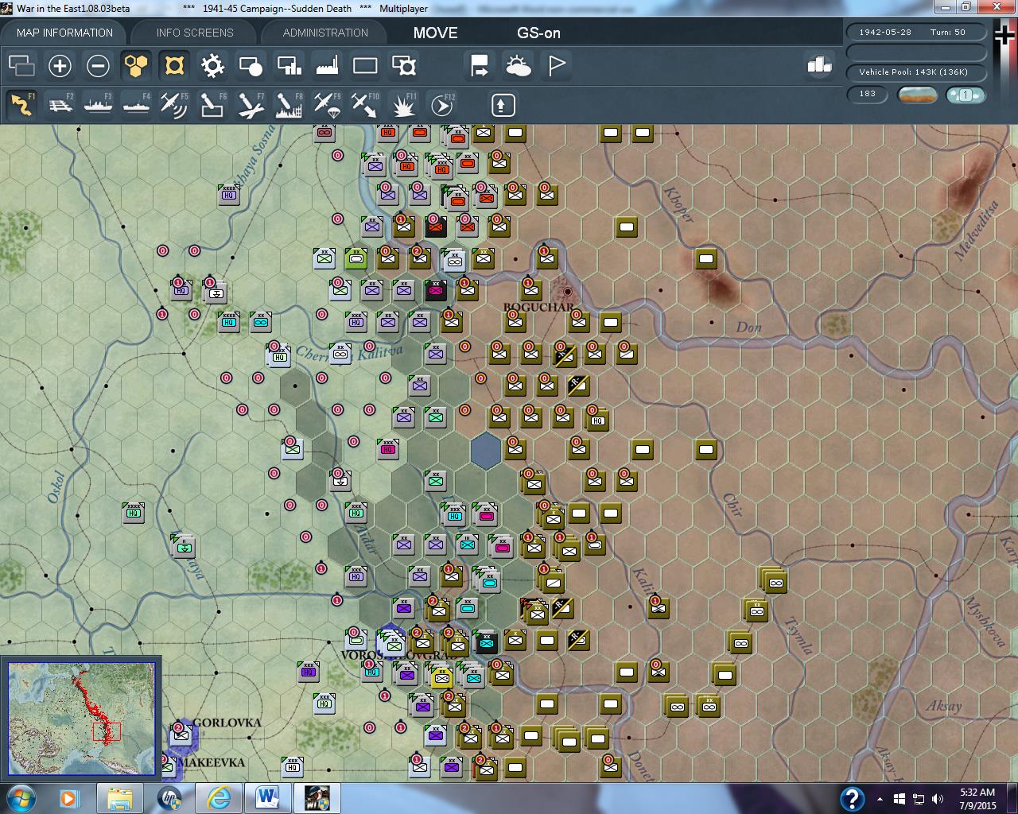1018x814 pixels.
Task: Open File Explorer from taskbar
Action: [x=119, y=798]
